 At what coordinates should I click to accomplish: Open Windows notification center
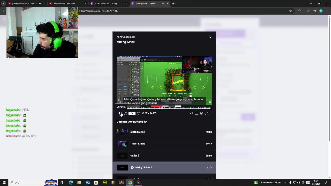coord(326,183)
